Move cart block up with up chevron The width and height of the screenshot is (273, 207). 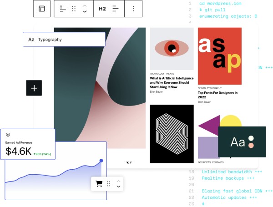118,181
